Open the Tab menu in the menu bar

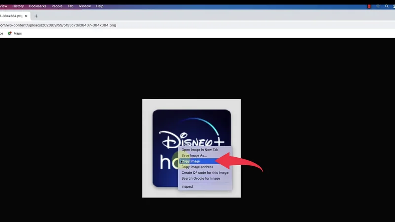pyautogui.click(x=71, y=6)
